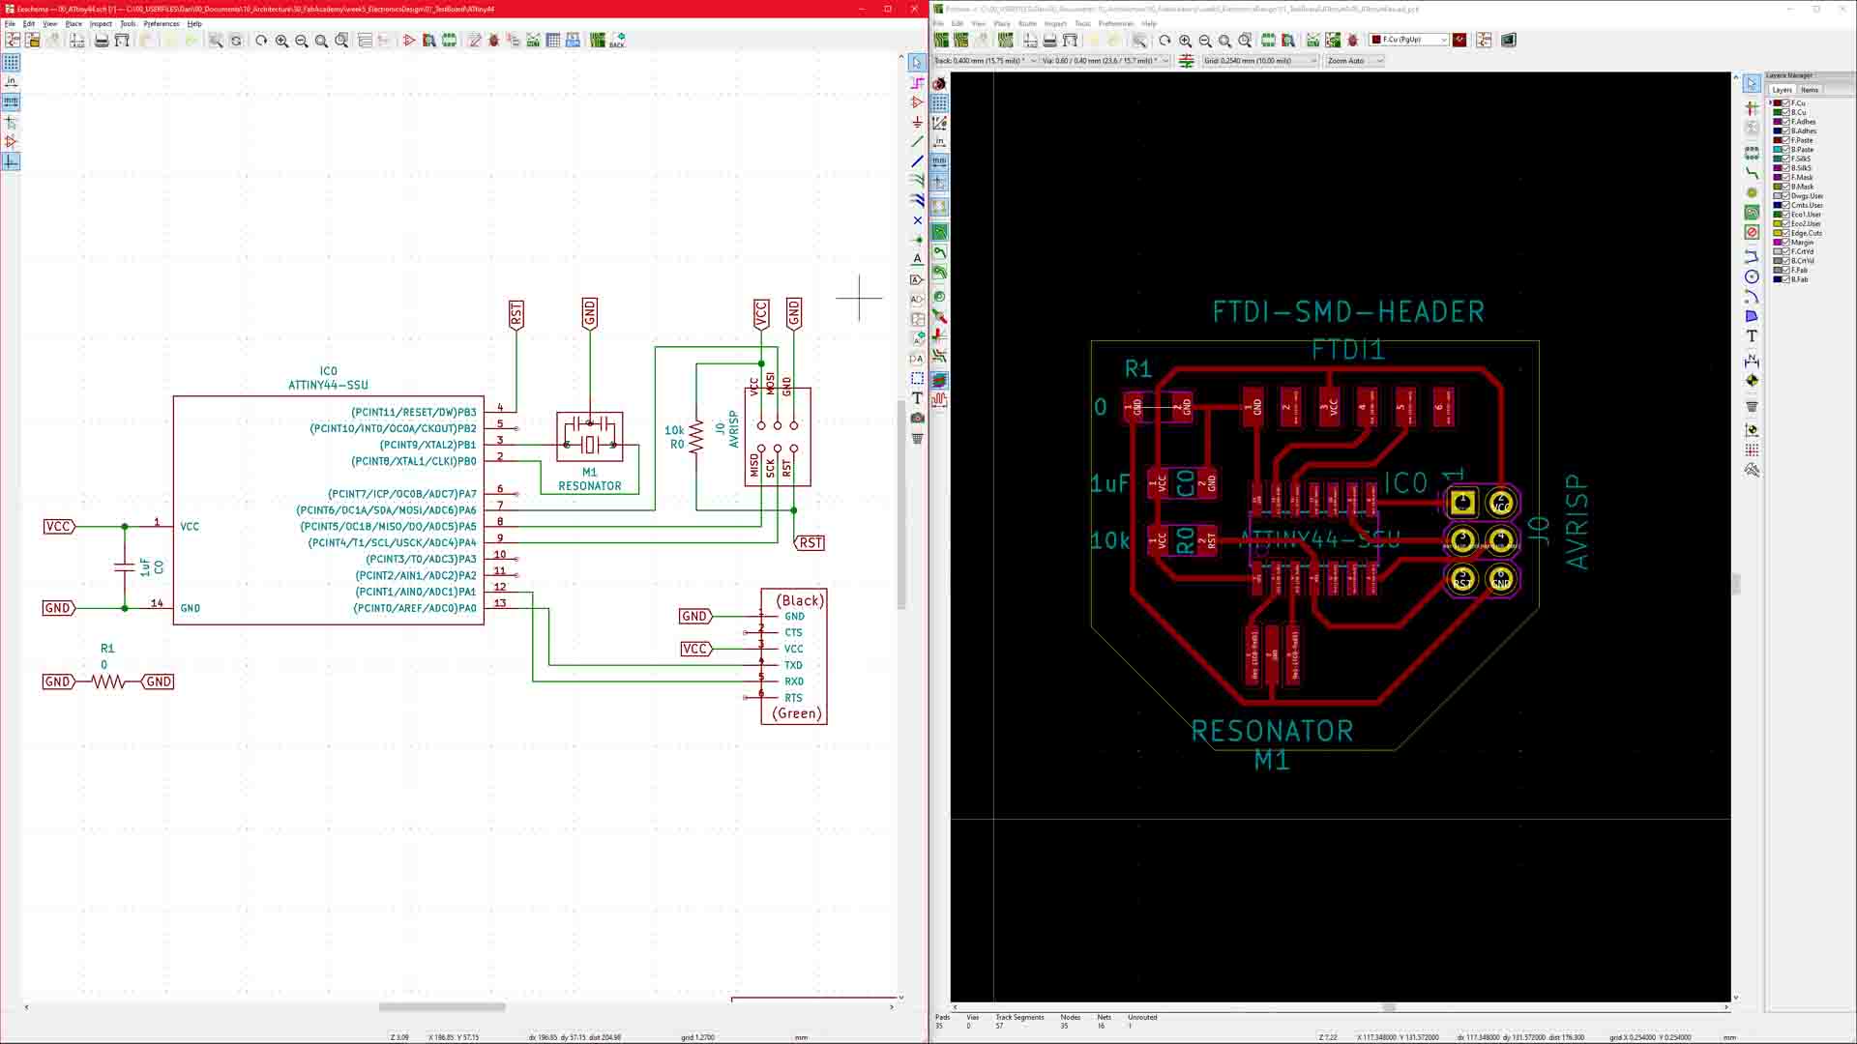Open Eeschema symbol library editor icon
1857x1044 pixels.
click(409, 41)
